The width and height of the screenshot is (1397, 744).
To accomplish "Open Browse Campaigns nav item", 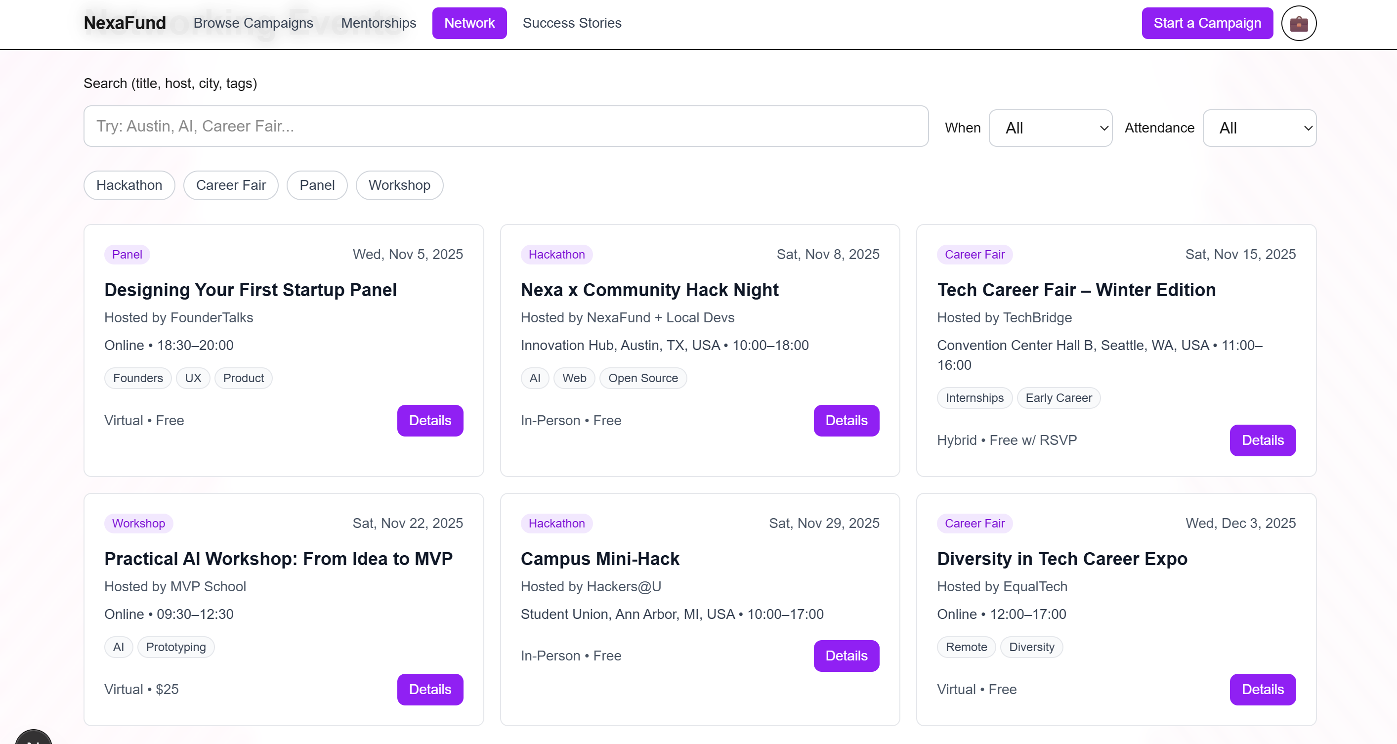I will click(x=254, y=23).
